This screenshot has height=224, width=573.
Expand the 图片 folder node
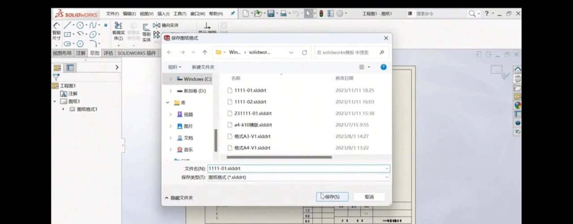click(x=170, y=126)
